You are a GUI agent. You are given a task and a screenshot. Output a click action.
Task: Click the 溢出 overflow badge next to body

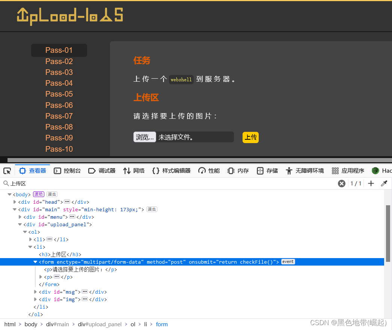click(x=52, y=194)
